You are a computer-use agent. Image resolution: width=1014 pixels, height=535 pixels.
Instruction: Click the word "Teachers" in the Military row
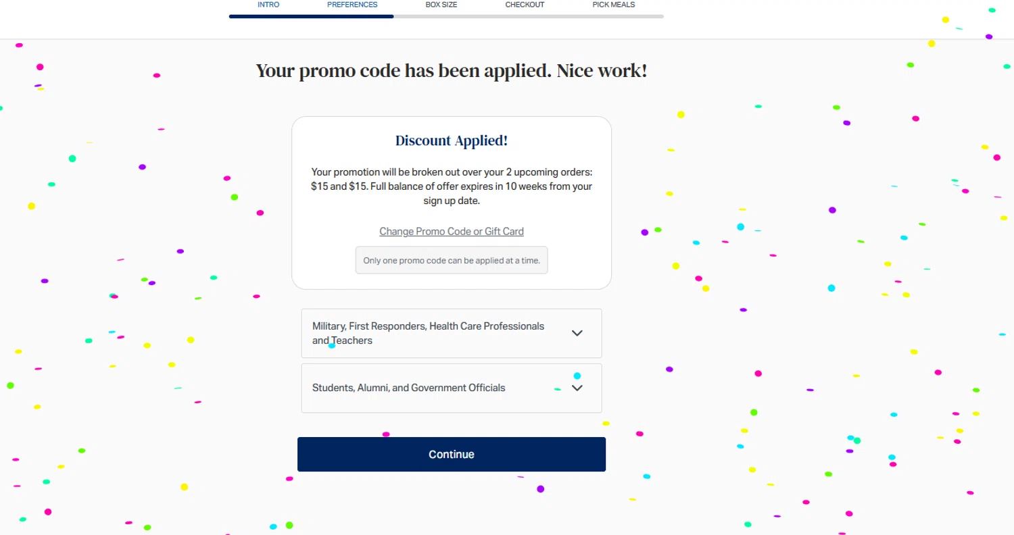tap(352, 340)
